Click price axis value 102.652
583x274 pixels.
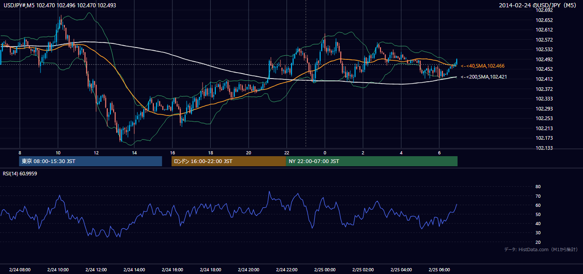coord(544,20)
